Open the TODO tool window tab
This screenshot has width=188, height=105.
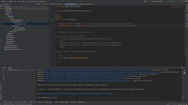17,102
